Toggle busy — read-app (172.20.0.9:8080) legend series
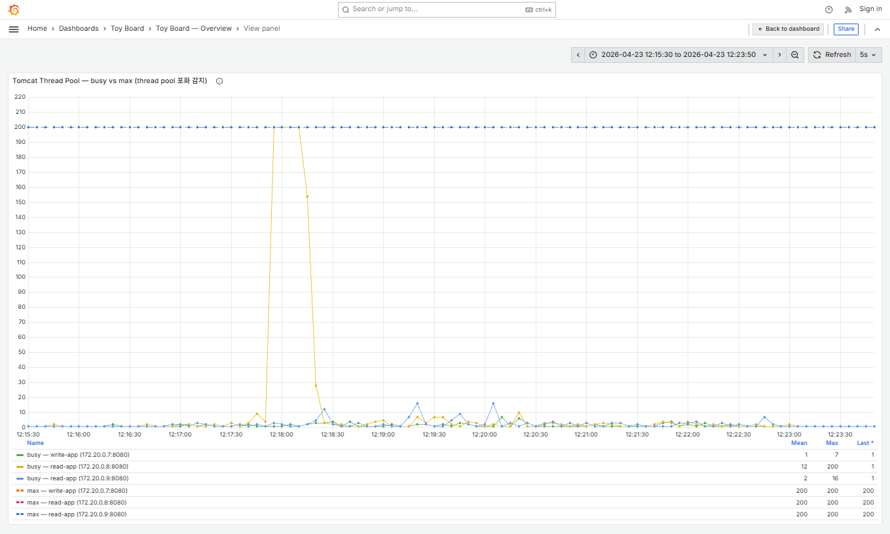The height and width of the screenshot is (534, 890). [77, 478]
